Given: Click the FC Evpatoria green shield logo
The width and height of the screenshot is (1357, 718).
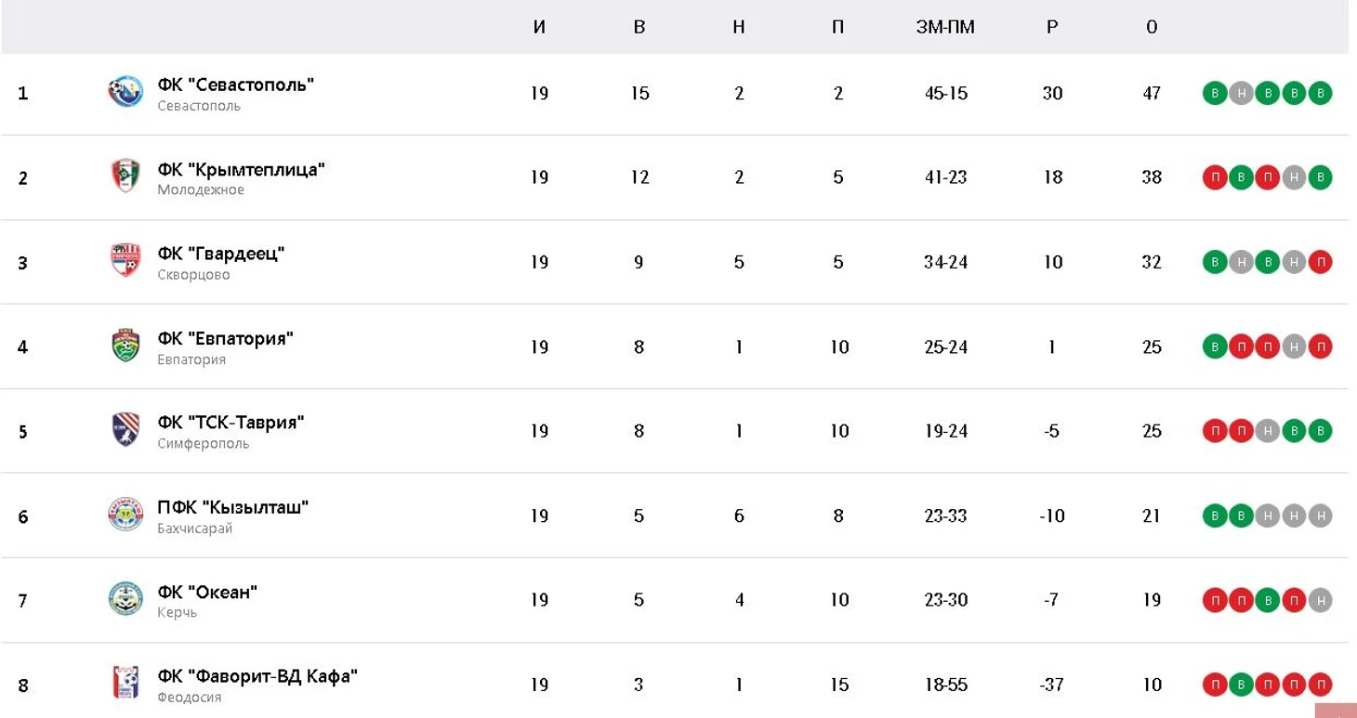Looking at the screenshot, I should point(125,346).
